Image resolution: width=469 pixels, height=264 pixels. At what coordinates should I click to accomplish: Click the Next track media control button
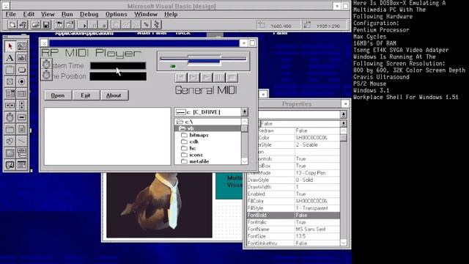point(193,78)
